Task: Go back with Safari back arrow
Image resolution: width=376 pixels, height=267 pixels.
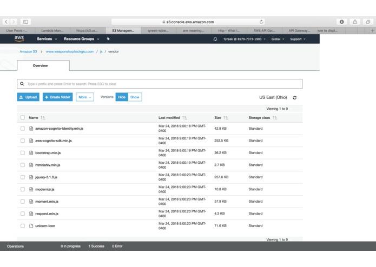Action: coord(6,22)
